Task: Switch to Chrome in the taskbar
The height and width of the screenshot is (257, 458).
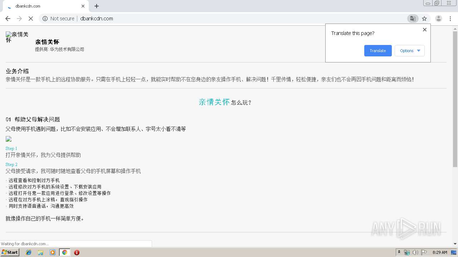Action: [x=65, y=252]
